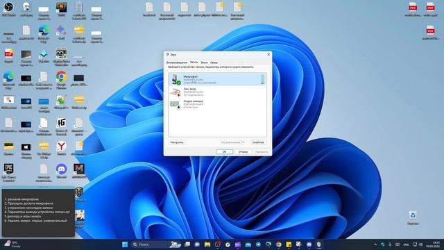The height and width of the screenshot is (250, 444).
Task: Open Google Chrome from the taskbar
Action: tap(279, 244)
